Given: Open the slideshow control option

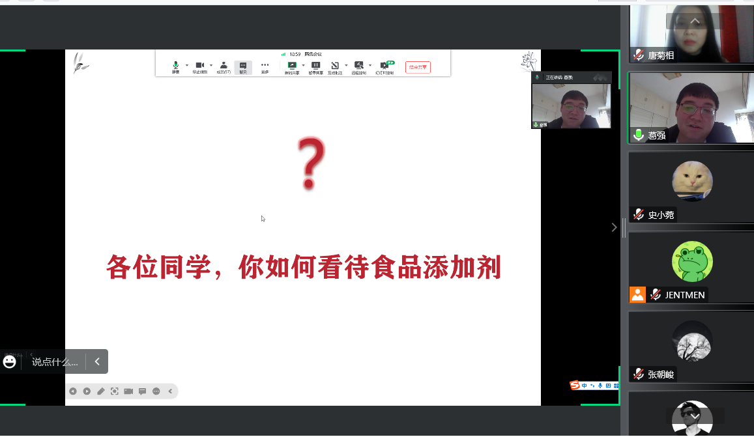Looking at the screenshot, I should tap(384, 66).
